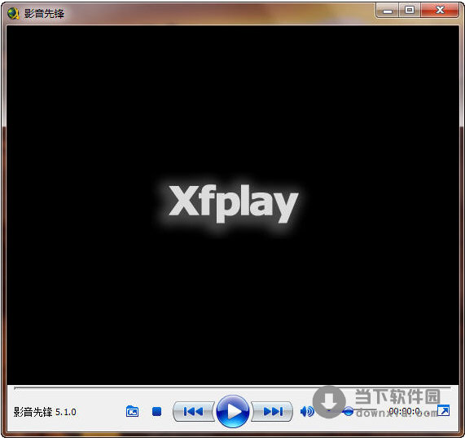The height and width of the screenshot is (438, 465).
Task: Skip to the next track
Action: pos(272,412)
